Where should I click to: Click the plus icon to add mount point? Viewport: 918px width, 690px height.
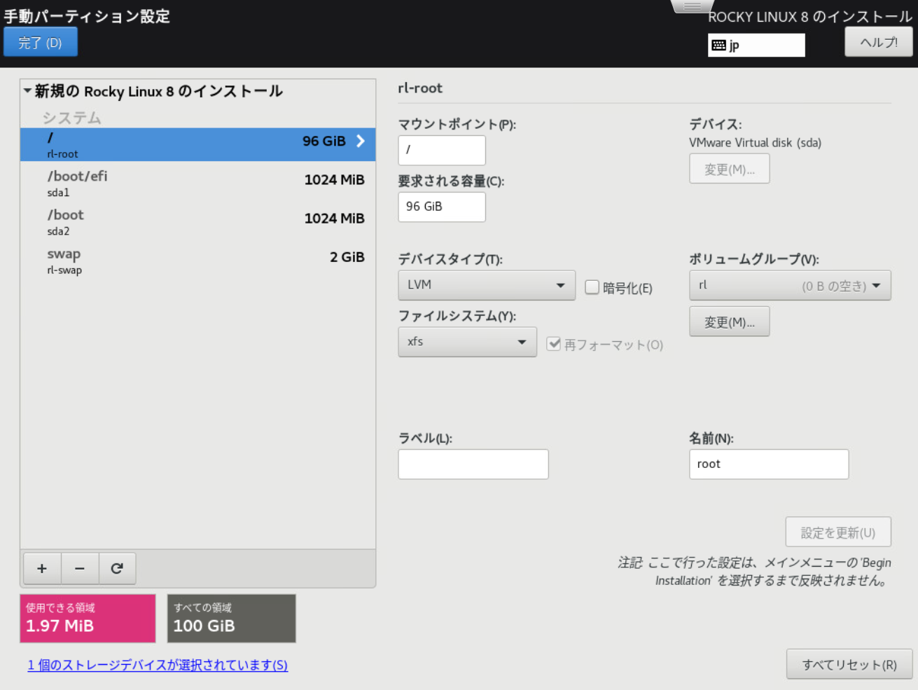[42, 568]
